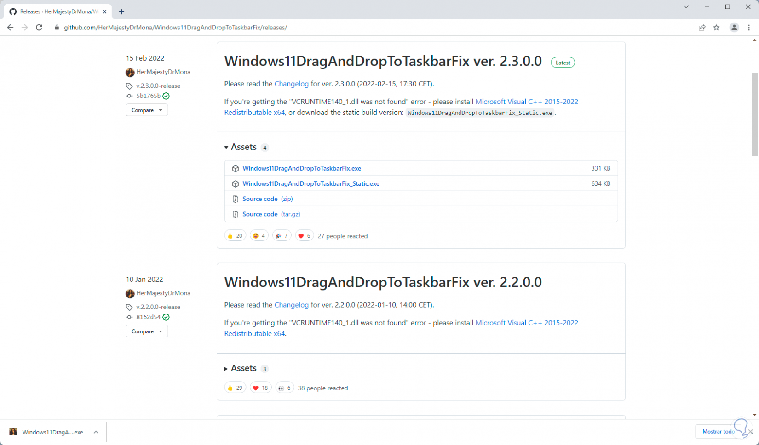View verified status of commit 8162d54

coord(166,317)
